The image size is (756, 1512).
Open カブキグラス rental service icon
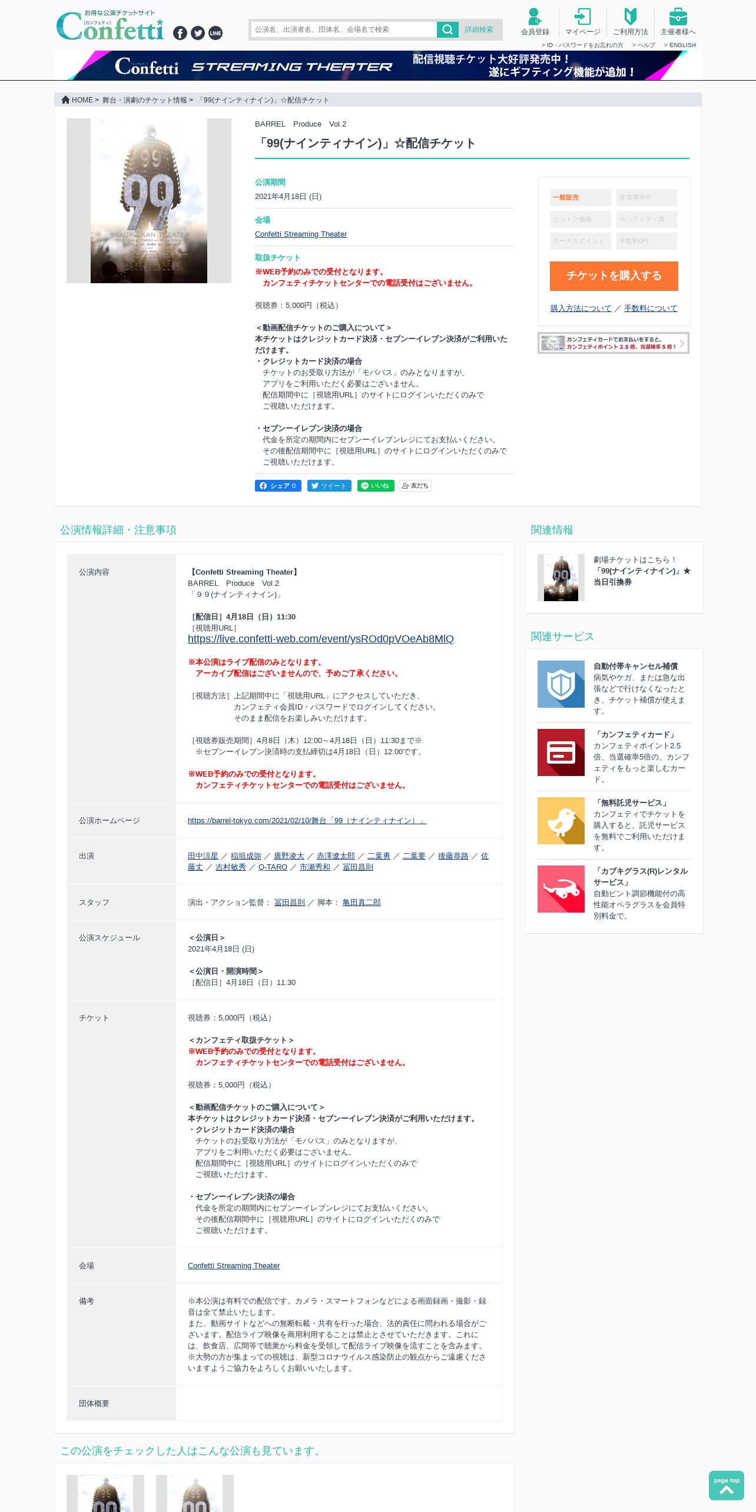click(x=561, y=889)
